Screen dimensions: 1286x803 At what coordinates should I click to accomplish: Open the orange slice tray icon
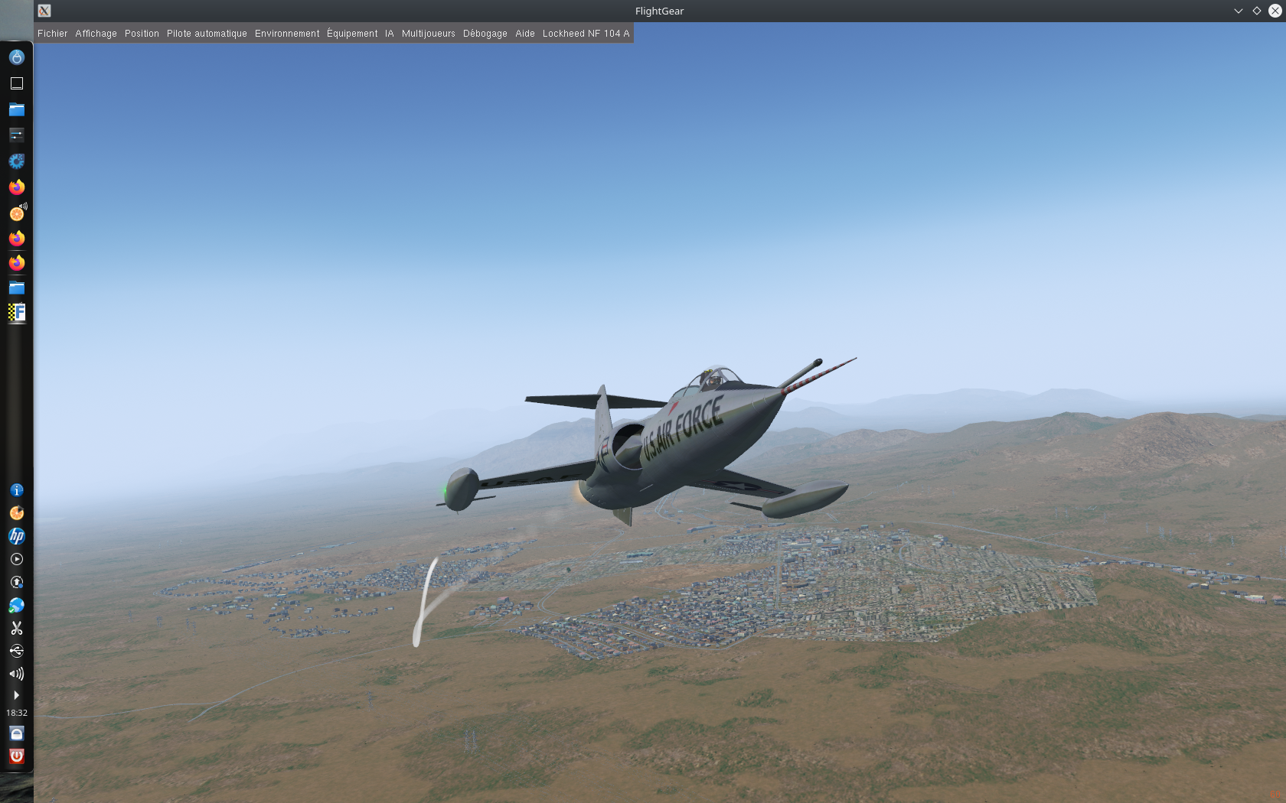(x=17, y=513)
